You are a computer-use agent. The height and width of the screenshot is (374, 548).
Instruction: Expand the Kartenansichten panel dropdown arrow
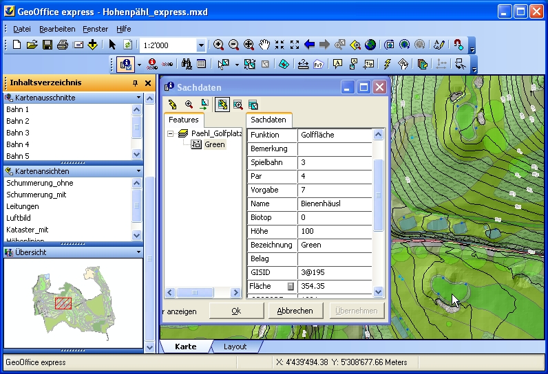click(138, 171)
